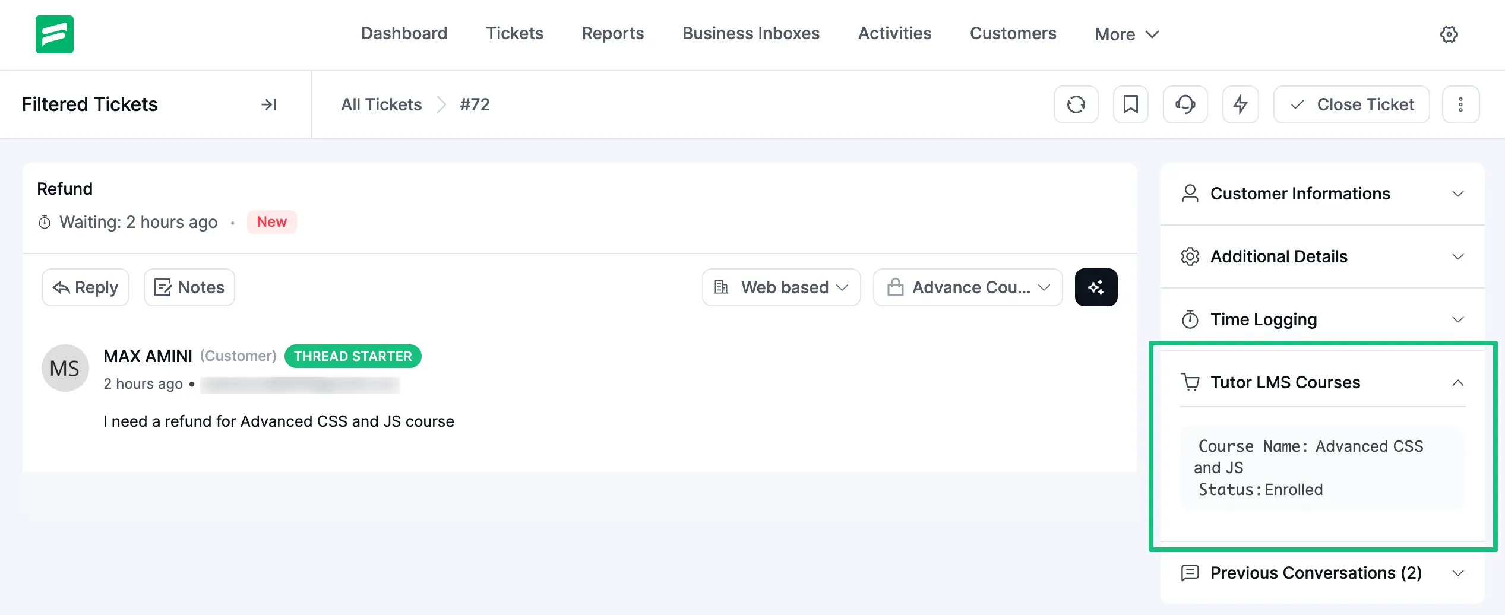Image resolution: width=1505 pixels, height=615 pixels.
Task: Expand the Additional Details section
Action: coord(1459,256)
